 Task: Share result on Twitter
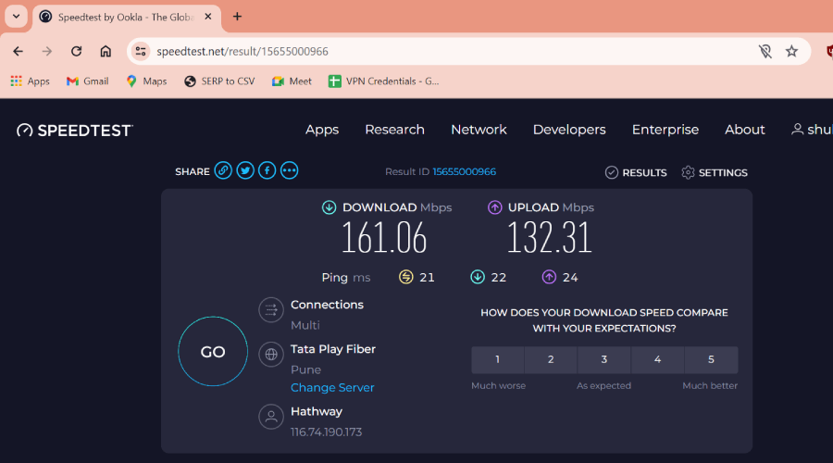tap(245, 170)
